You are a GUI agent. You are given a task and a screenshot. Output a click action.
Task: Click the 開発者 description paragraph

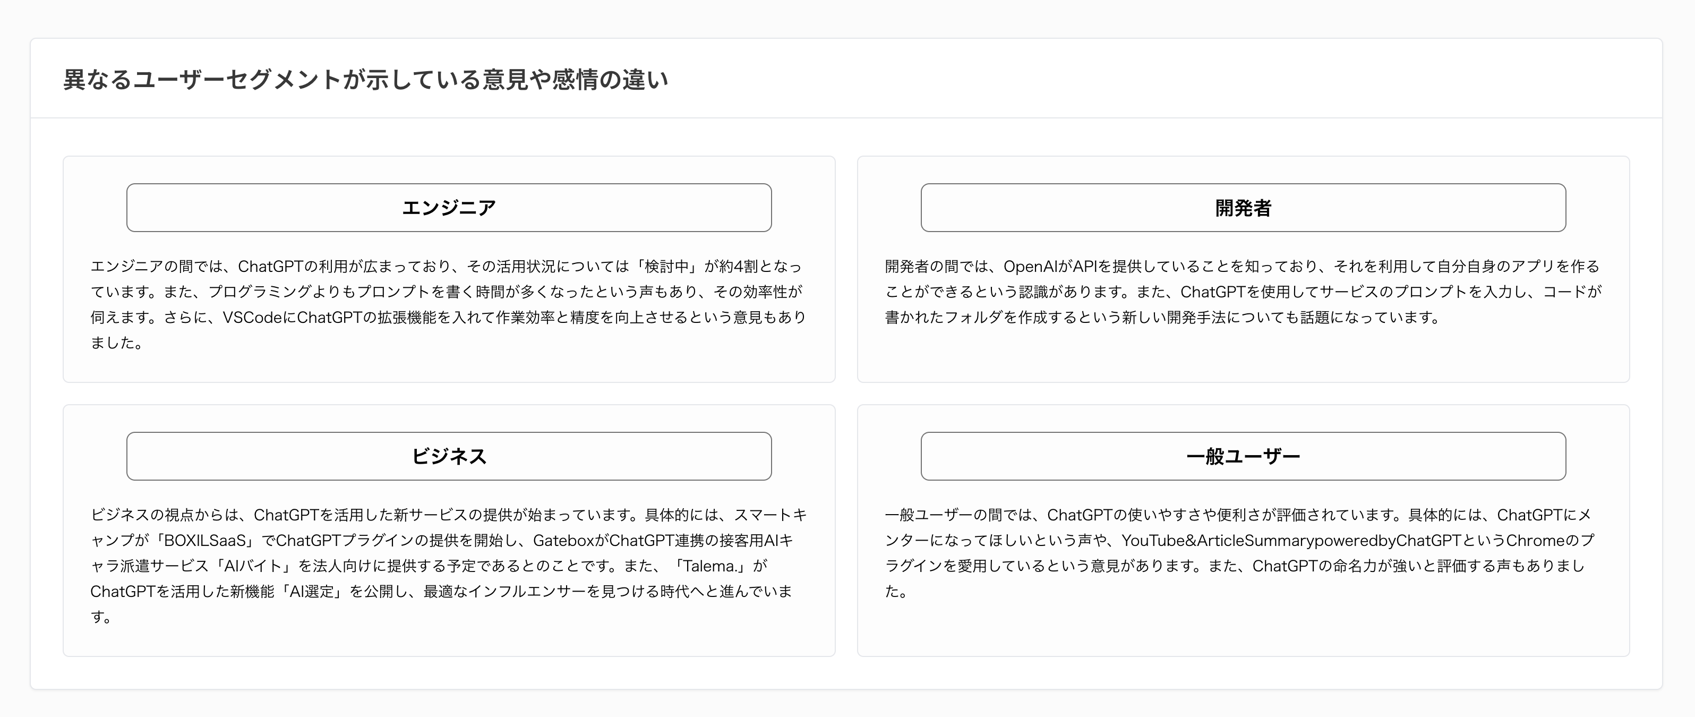point(1242,292)
